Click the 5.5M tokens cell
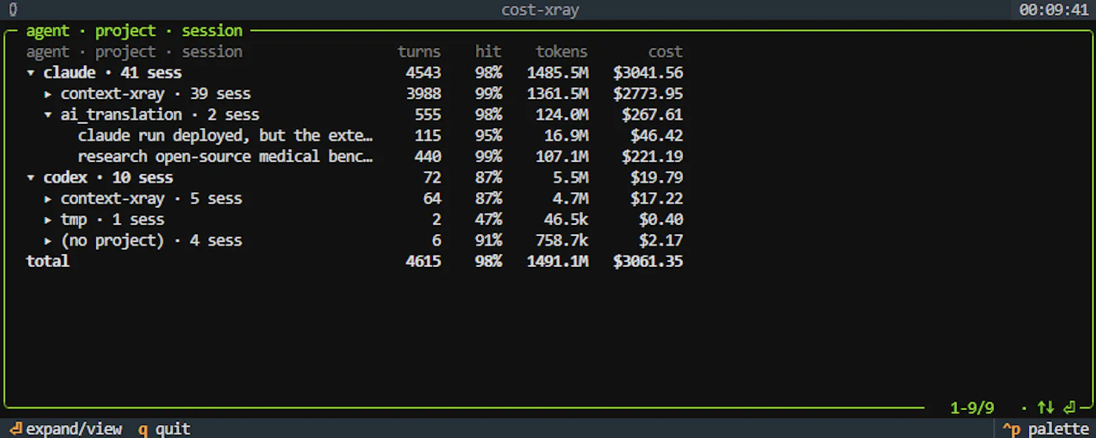This screenshot has height=438, width=1096. pyautogui.click(x=571, y=178)
